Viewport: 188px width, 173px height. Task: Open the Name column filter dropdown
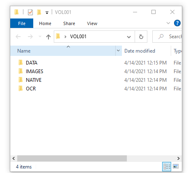[119, 51]
